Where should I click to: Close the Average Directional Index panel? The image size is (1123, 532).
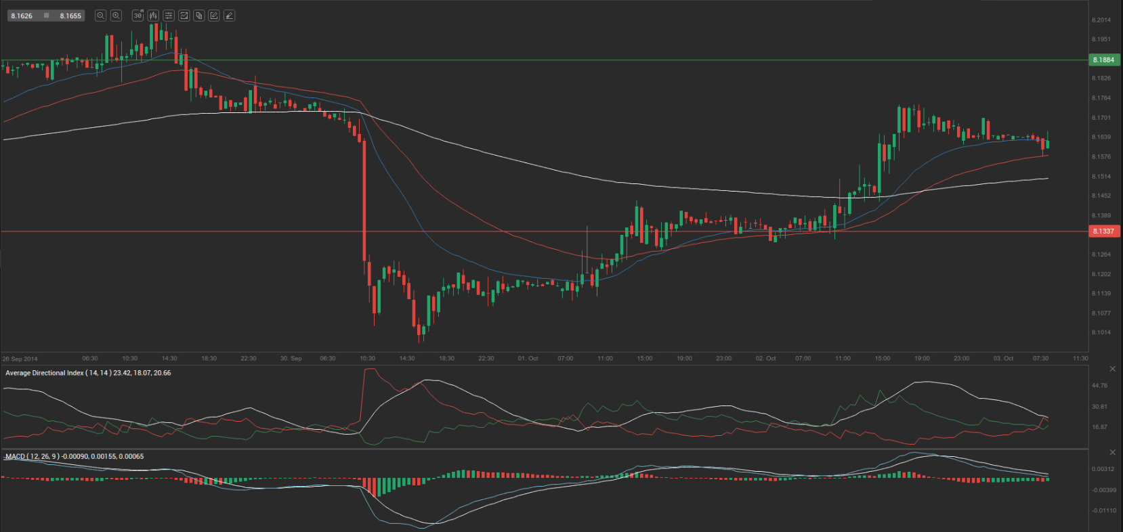(x=1112, y=369)
